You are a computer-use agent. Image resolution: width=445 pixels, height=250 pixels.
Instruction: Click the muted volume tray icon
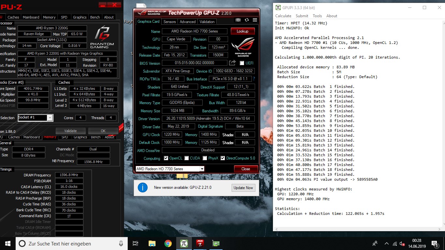tap(403, 243)
